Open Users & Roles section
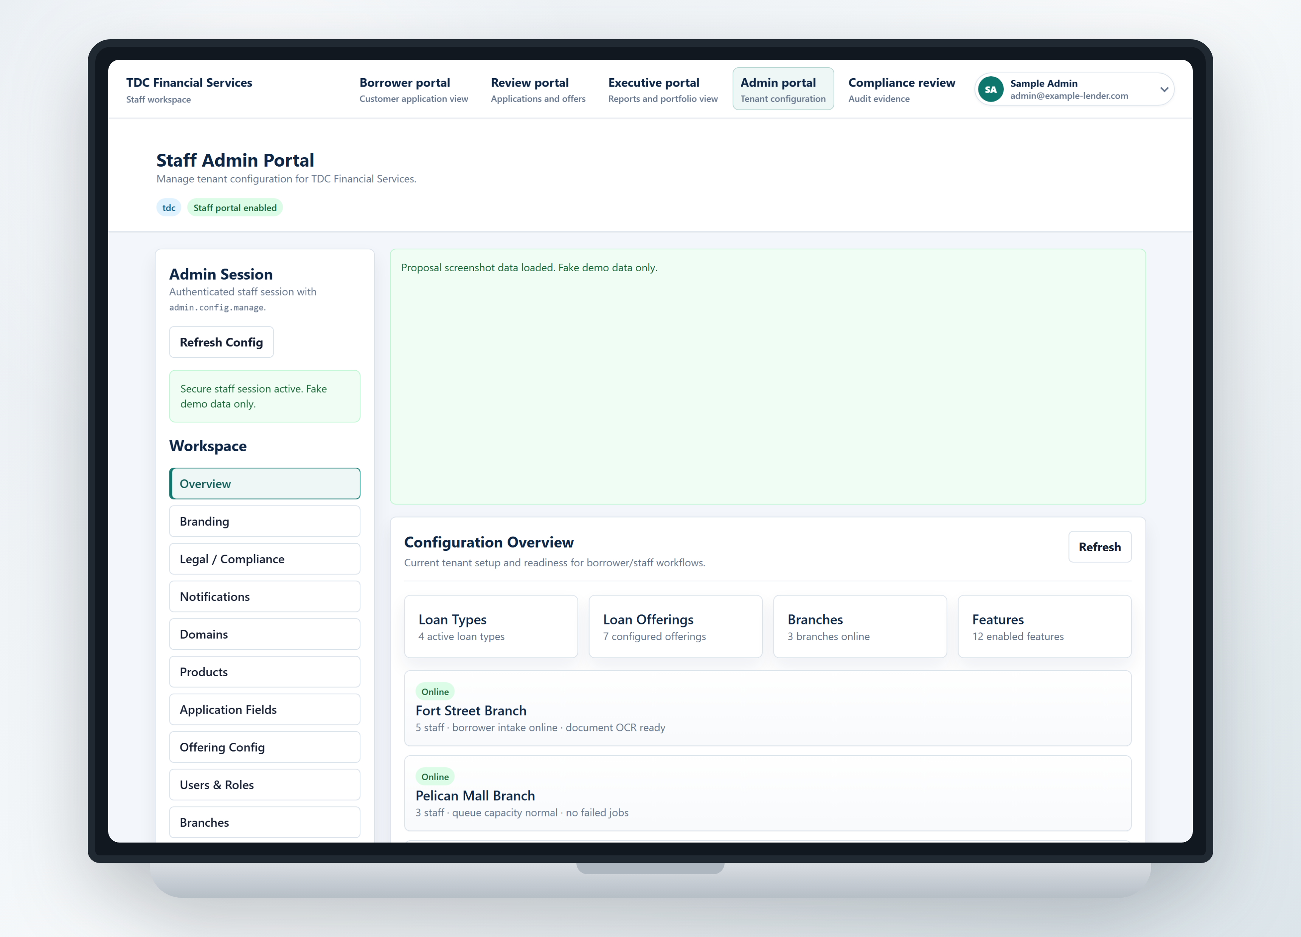Image resolution: width=1301 pixels, height=937 pixels. point(265,785)
